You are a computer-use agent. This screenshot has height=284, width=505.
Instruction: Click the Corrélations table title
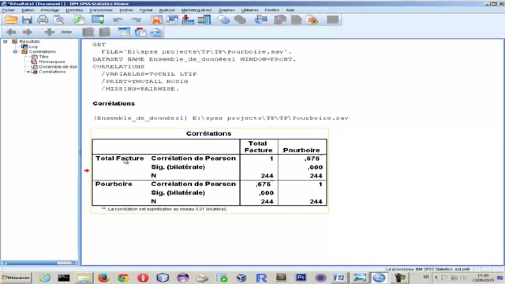[209, 133]
